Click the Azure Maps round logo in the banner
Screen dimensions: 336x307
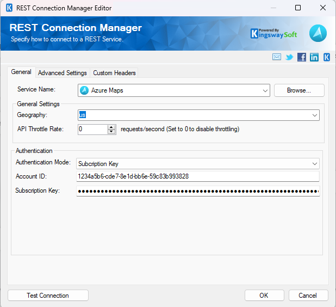[318, 33]
